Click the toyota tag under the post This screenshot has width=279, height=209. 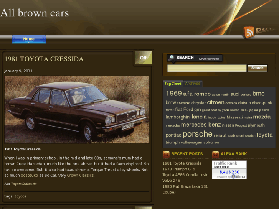coord(20,196)
